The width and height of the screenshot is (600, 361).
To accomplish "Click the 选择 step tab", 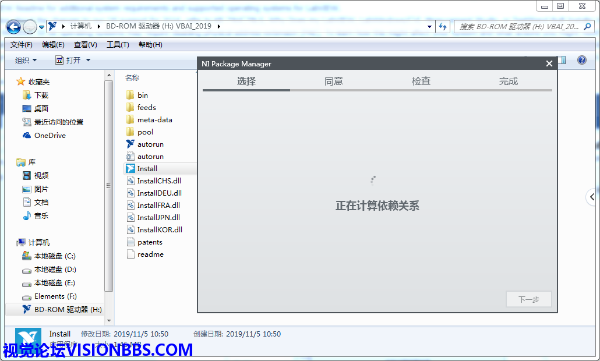I will [x=246, y=81].
